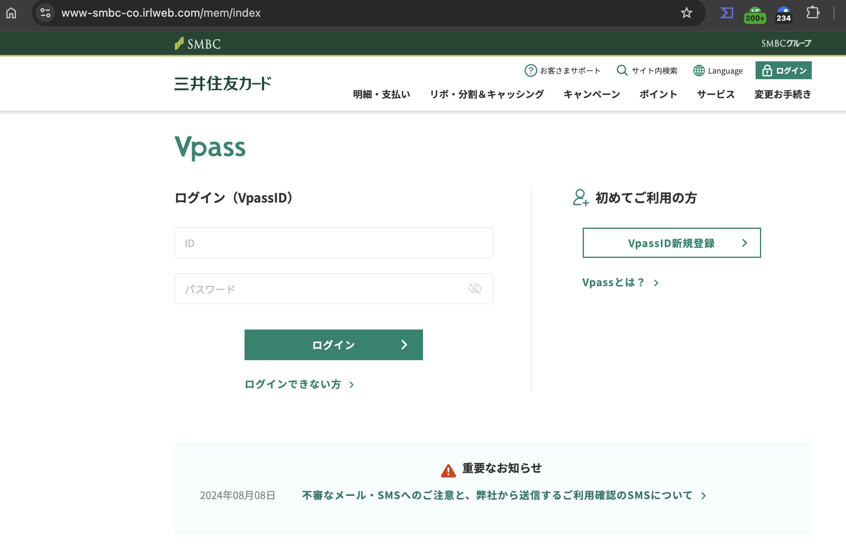Focus the パスワード input field

click(x=334, y=289)
